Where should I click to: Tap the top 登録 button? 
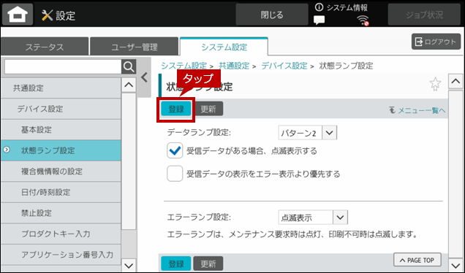point(176,109)
